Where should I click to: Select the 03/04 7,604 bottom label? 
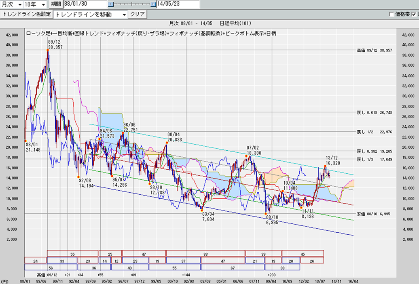tap(208, 217)
